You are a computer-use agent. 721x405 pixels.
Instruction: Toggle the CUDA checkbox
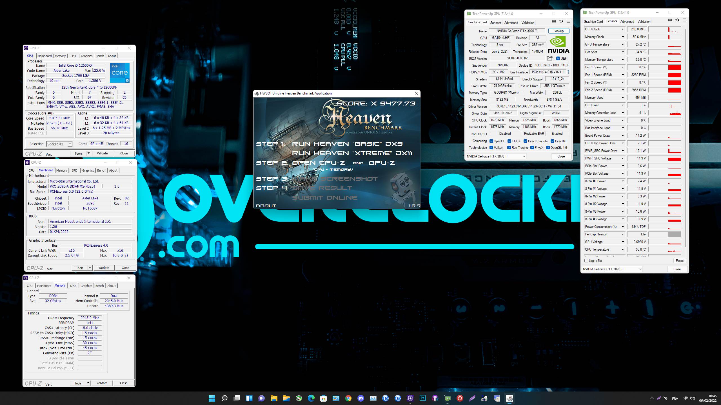(x=509, y=141)
